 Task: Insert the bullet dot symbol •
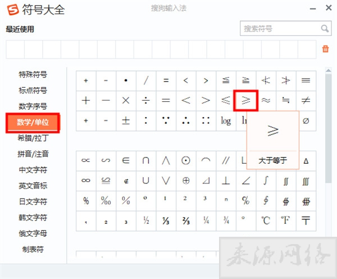pyautogui.click(x=126, y=81)
